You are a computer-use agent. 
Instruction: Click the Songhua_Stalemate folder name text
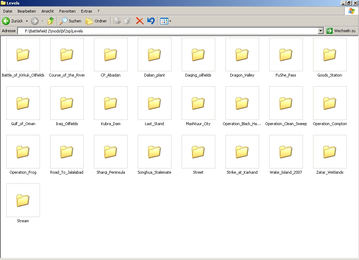point(154,172)
